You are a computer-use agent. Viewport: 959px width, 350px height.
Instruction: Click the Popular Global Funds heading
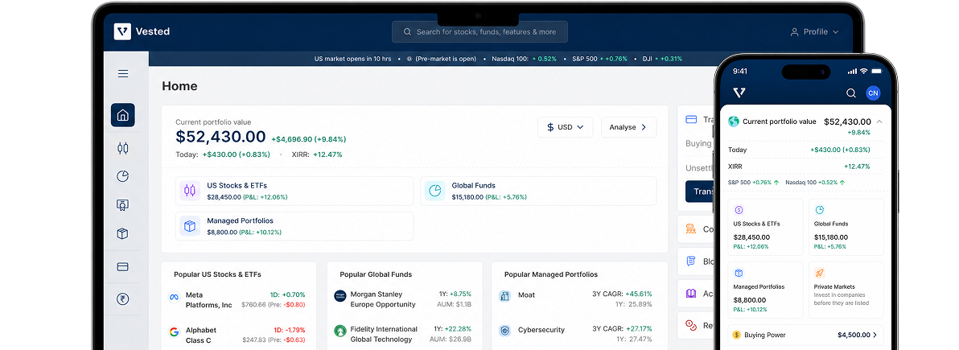tap(376, 274)
